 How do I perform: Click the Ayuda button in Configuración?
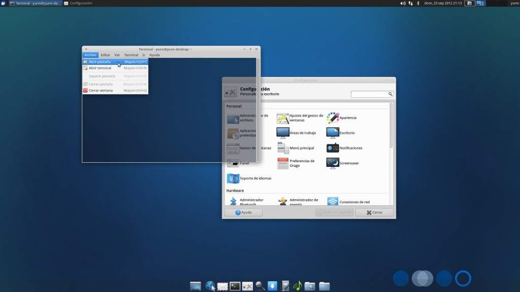tap(243, 212)
